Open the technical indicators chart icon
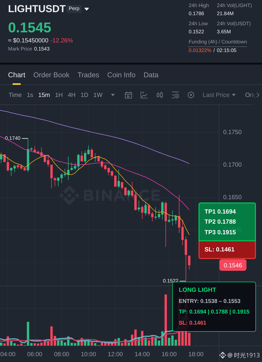This screenshot has height=362, width=262. click(x=144, y=95)
